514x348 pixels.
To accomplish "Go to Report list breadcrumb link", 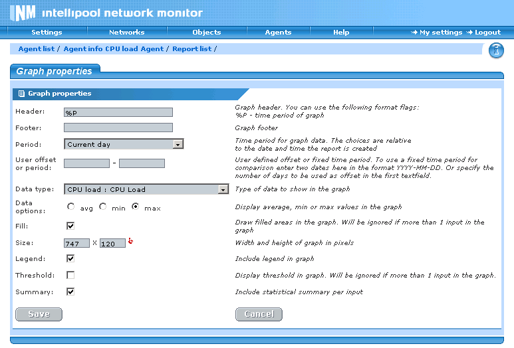I will coord(192,49).
